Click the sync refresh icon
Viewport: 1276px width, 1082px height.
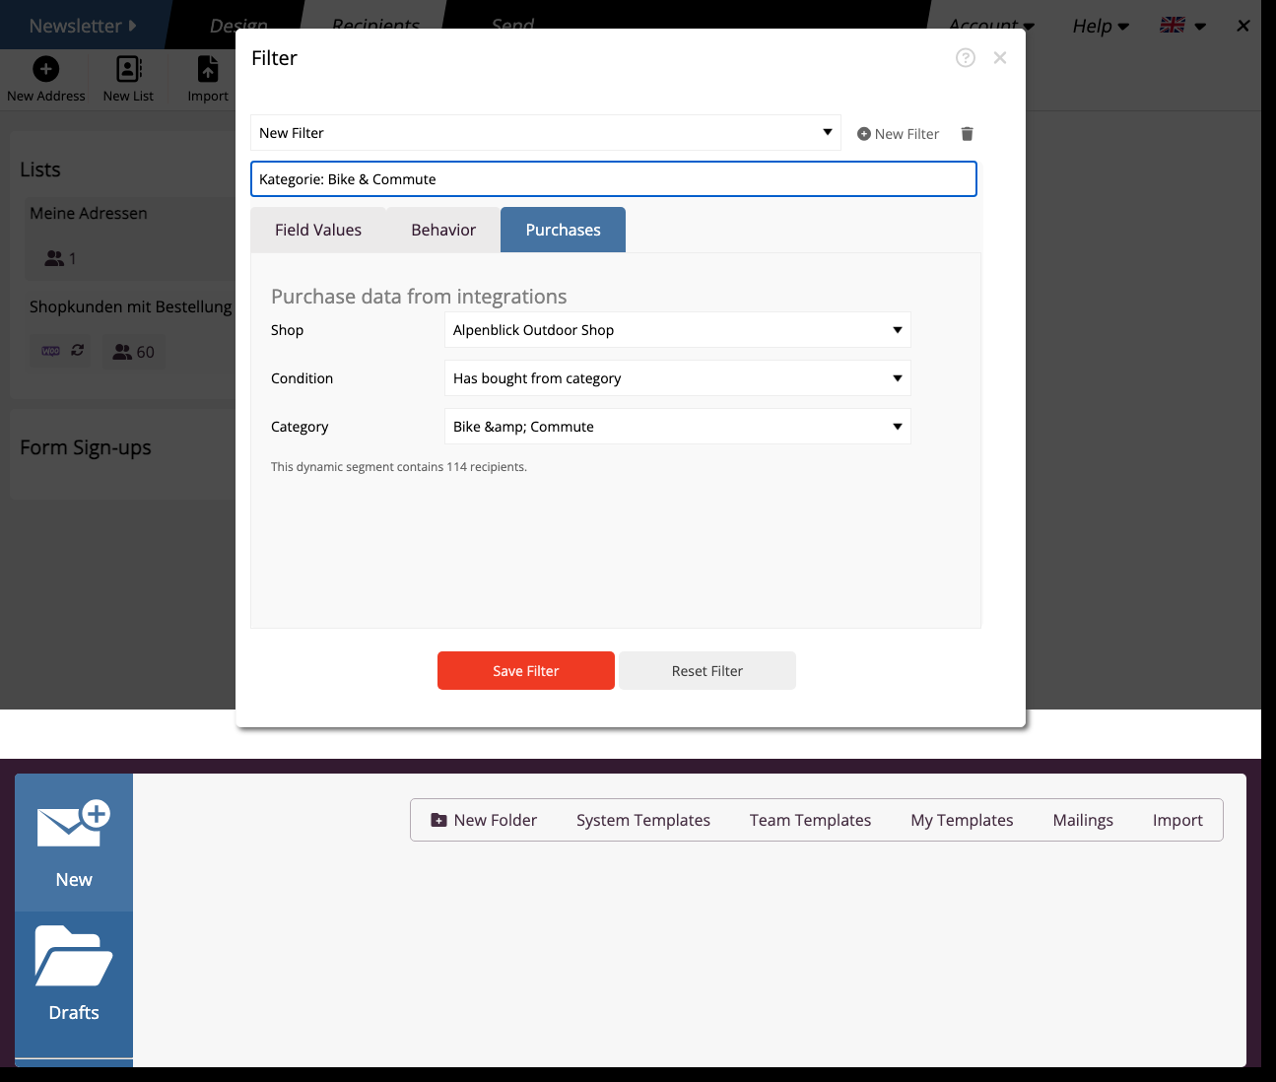(78, 350)
